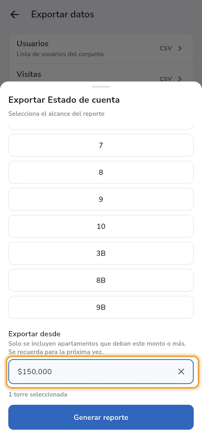The width and height of the screenshot is (202, 438).
Task: Open the Usuarios CSV export chevron
Action: click(180, 48)
